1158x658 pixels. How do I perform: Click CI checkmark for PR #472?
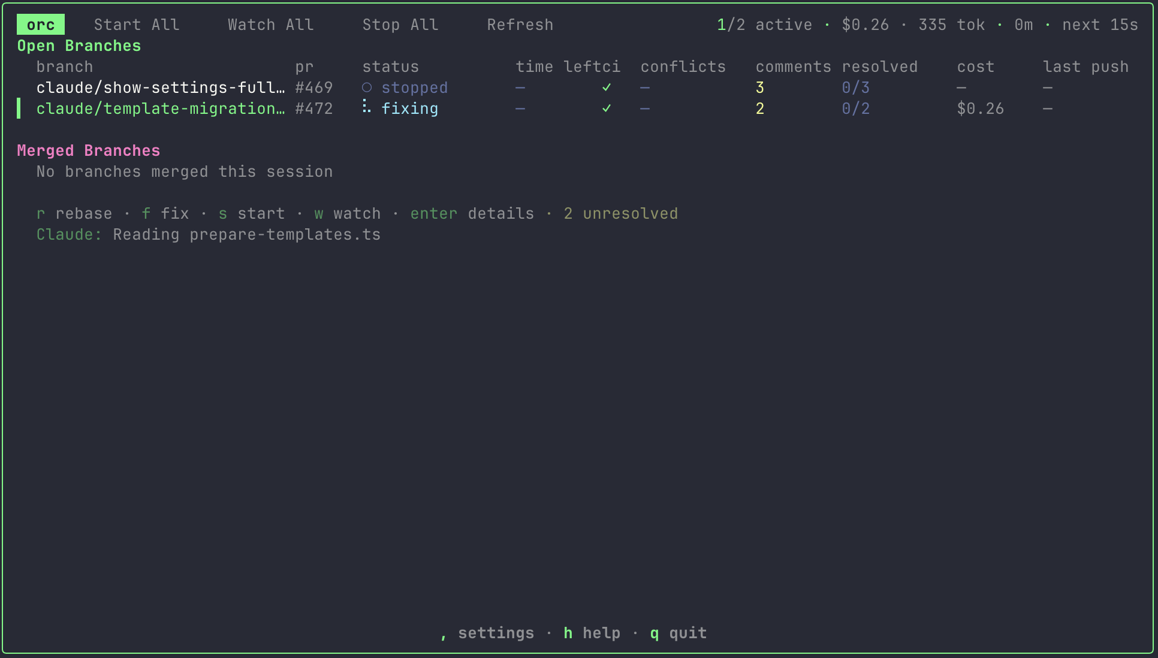coord(607,108)
